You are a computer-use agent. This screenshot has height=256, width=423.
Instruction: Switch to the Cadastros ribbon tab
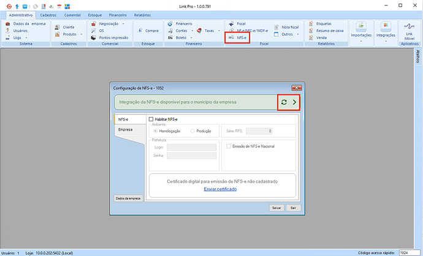pyautogui.click(x=51, y=14)
